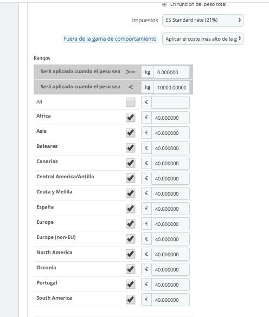This screenshot has height=317, width=269.
Task: Click the maximum weight field showing 10000.00000
Action: tap(171, 87)
